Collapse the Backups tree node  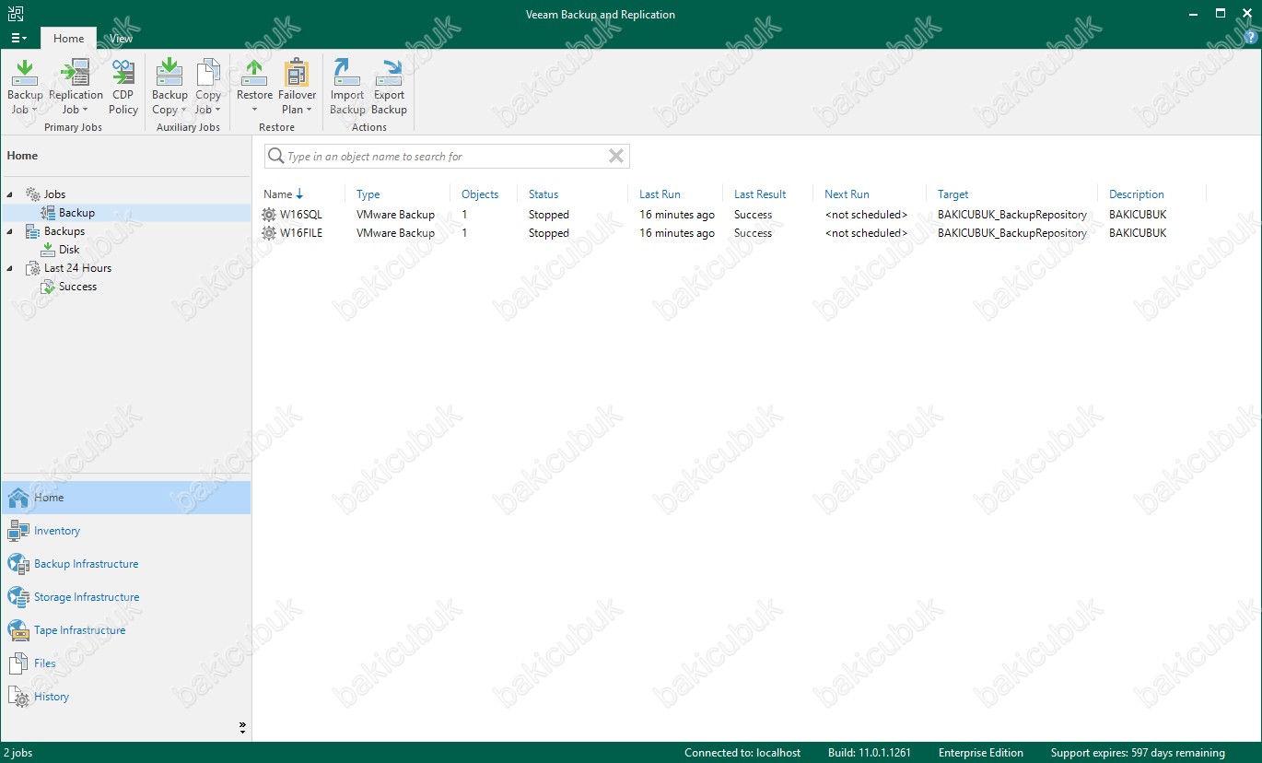coord(10,231)
